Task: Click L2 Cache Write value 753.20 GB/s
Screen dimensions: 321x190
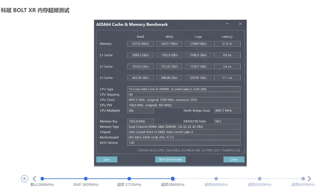Action: tap(169, 67)
